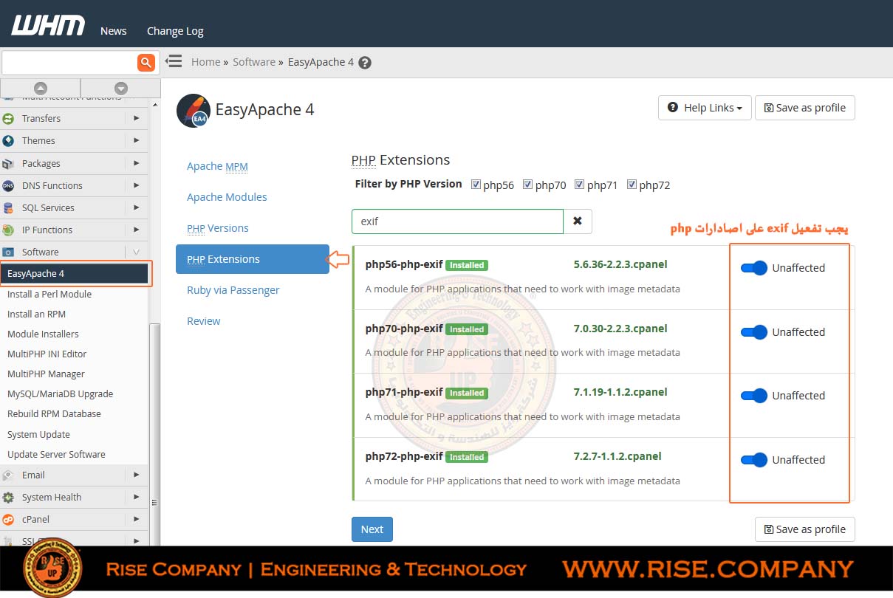The height and width of the screenshot is (598, 893).
Task: Click the Software sidebar icon
Action: [9, 252]
